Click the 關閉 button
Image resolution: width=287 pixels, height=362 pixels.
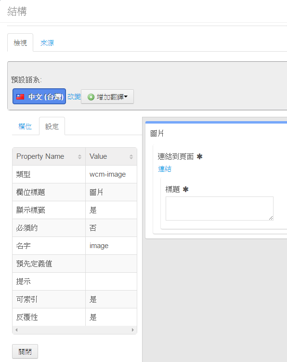click(x=25, y=351)
